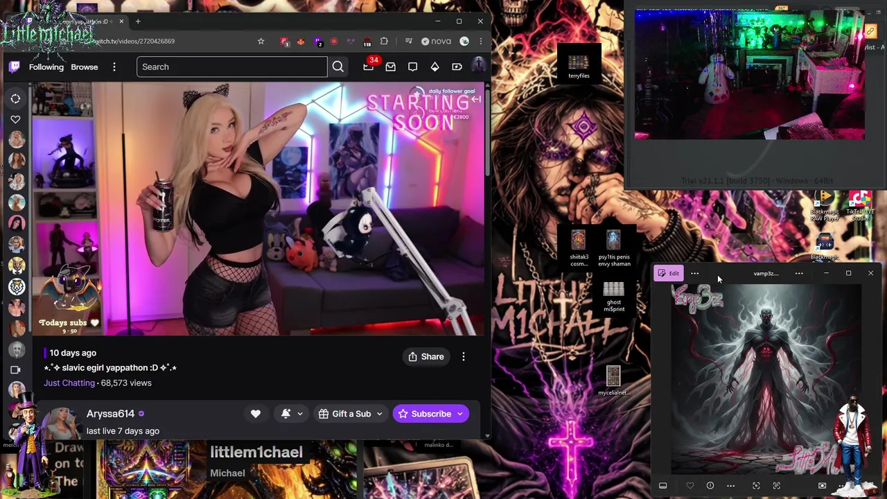The height and width of the screenshot is (499, 887).
Task: Open the Photos menu right of vamp3z title
Action: [x=799, y=273]
